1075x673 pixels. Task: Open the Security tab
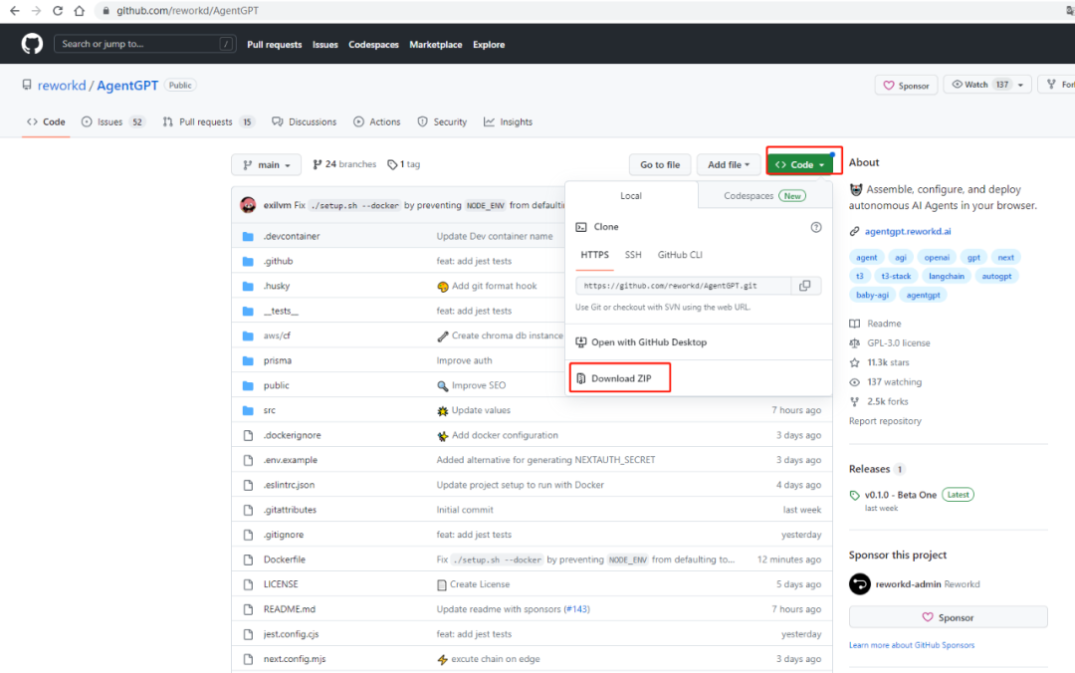tap(442, 122)
